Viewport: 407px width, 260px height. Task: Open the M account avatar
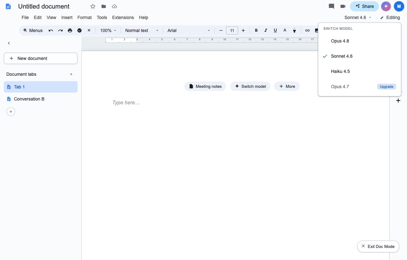pyautogui.click(x=399, y=6)
